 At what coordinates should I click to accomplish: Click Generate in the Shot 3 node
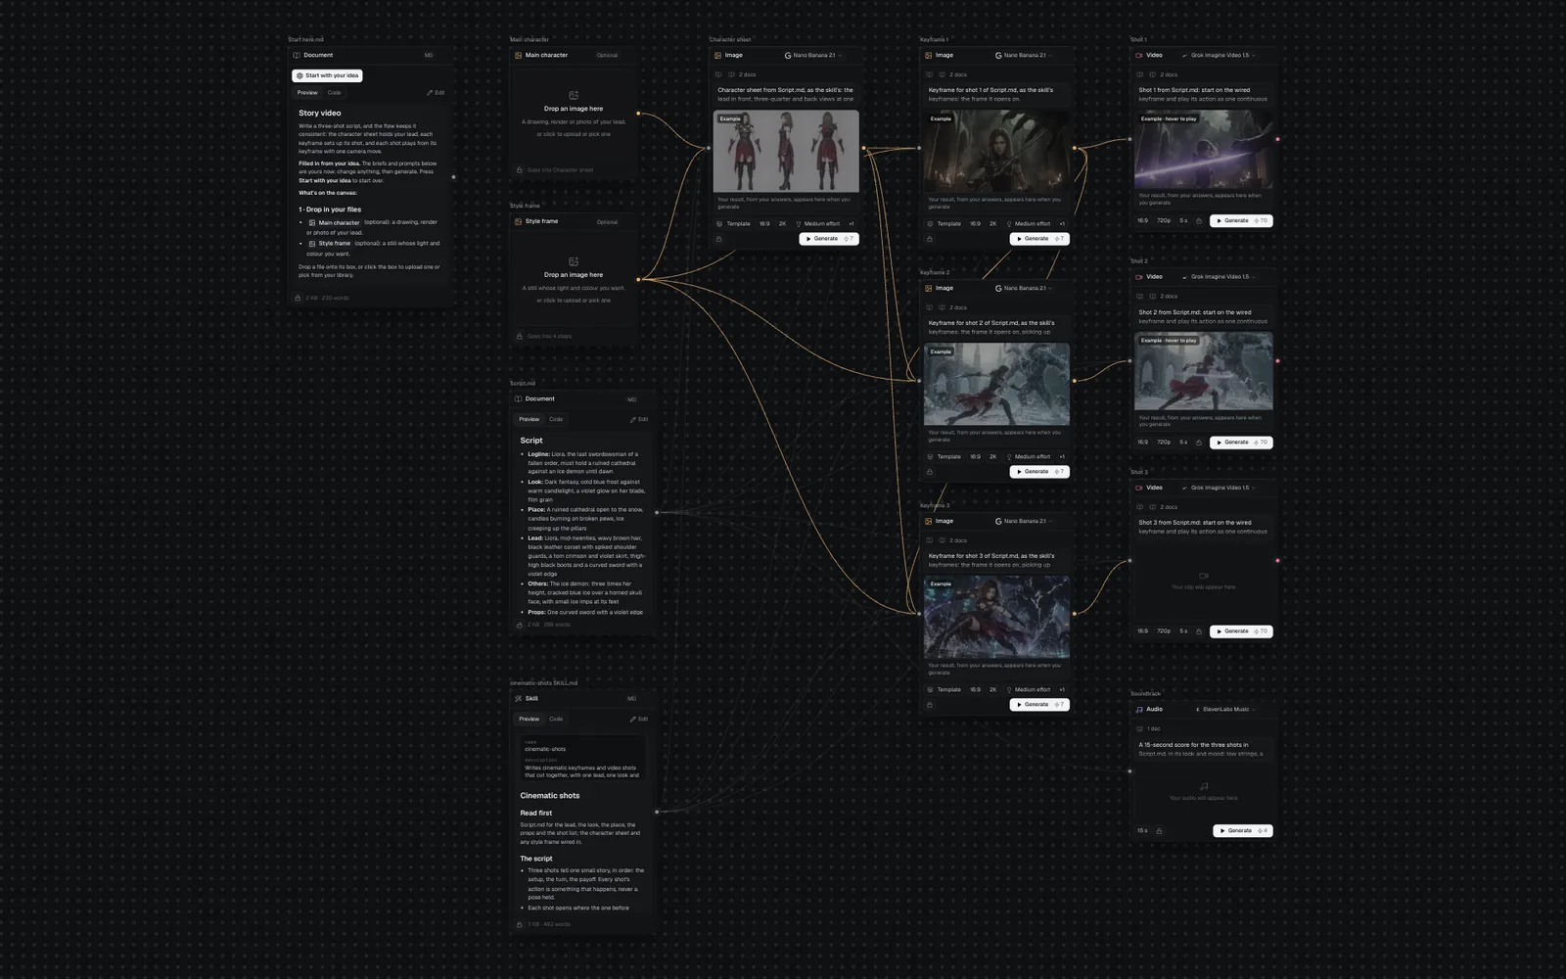coord(1241,631)
